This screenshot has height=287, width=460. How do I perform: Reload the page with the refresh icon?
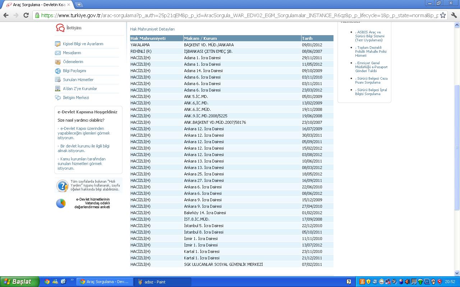pyautogui.click(x=26, y=15)
